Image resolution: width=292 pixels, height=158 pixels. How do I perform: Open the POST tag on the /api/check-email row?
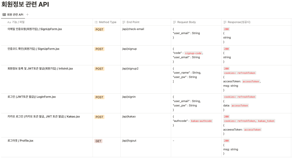pos(99,29)
